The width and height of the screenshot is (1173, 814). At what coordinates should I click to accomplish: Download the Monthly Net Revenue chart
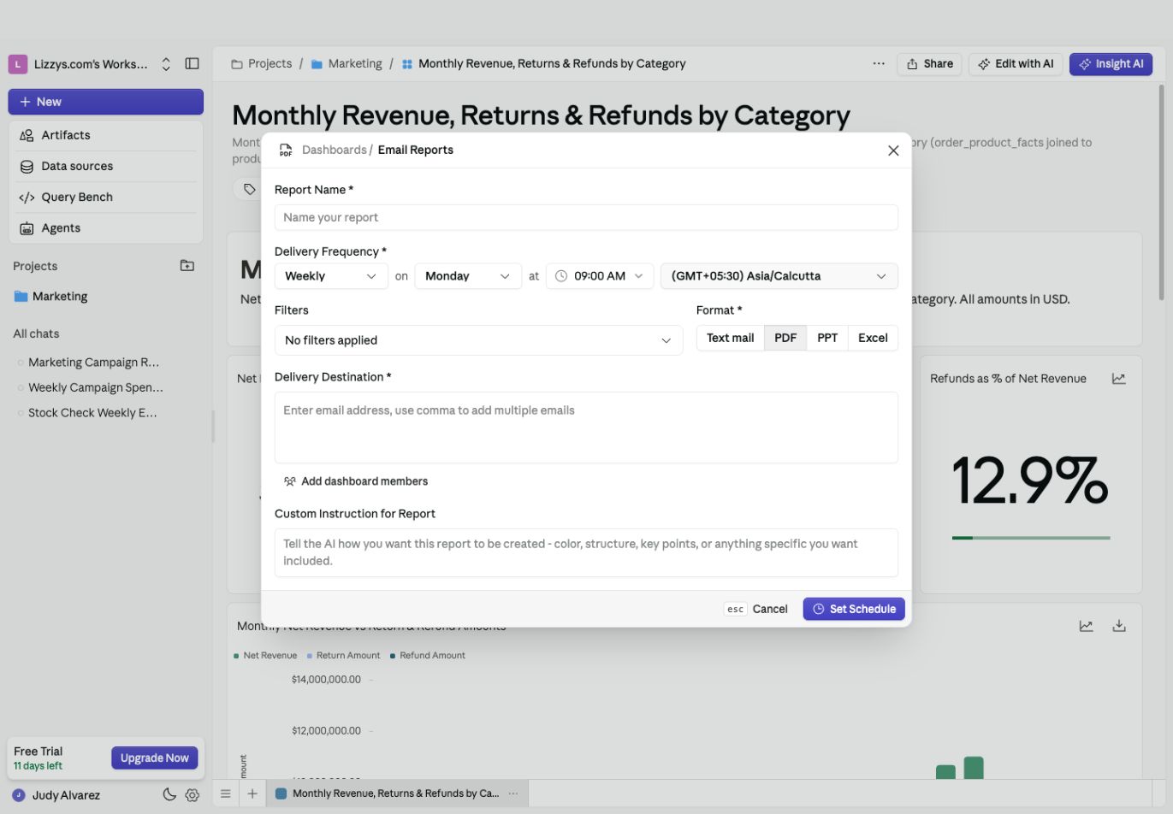tap(1118, 626)
